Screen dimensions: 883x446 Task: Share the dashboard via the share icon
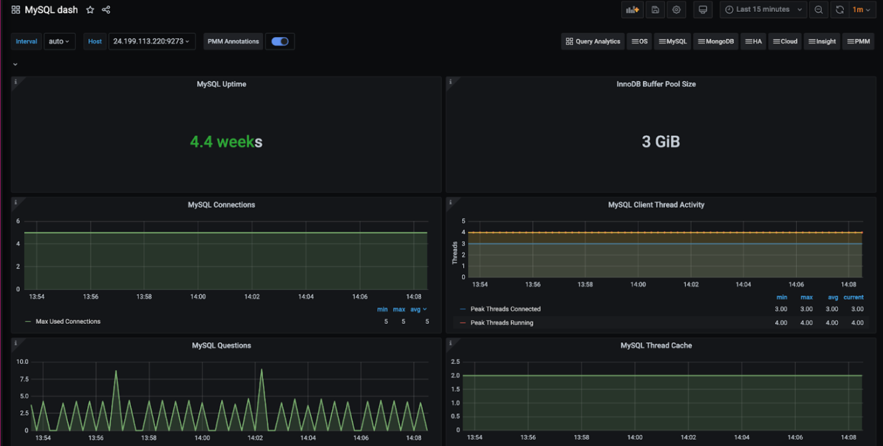coord(106,10)
